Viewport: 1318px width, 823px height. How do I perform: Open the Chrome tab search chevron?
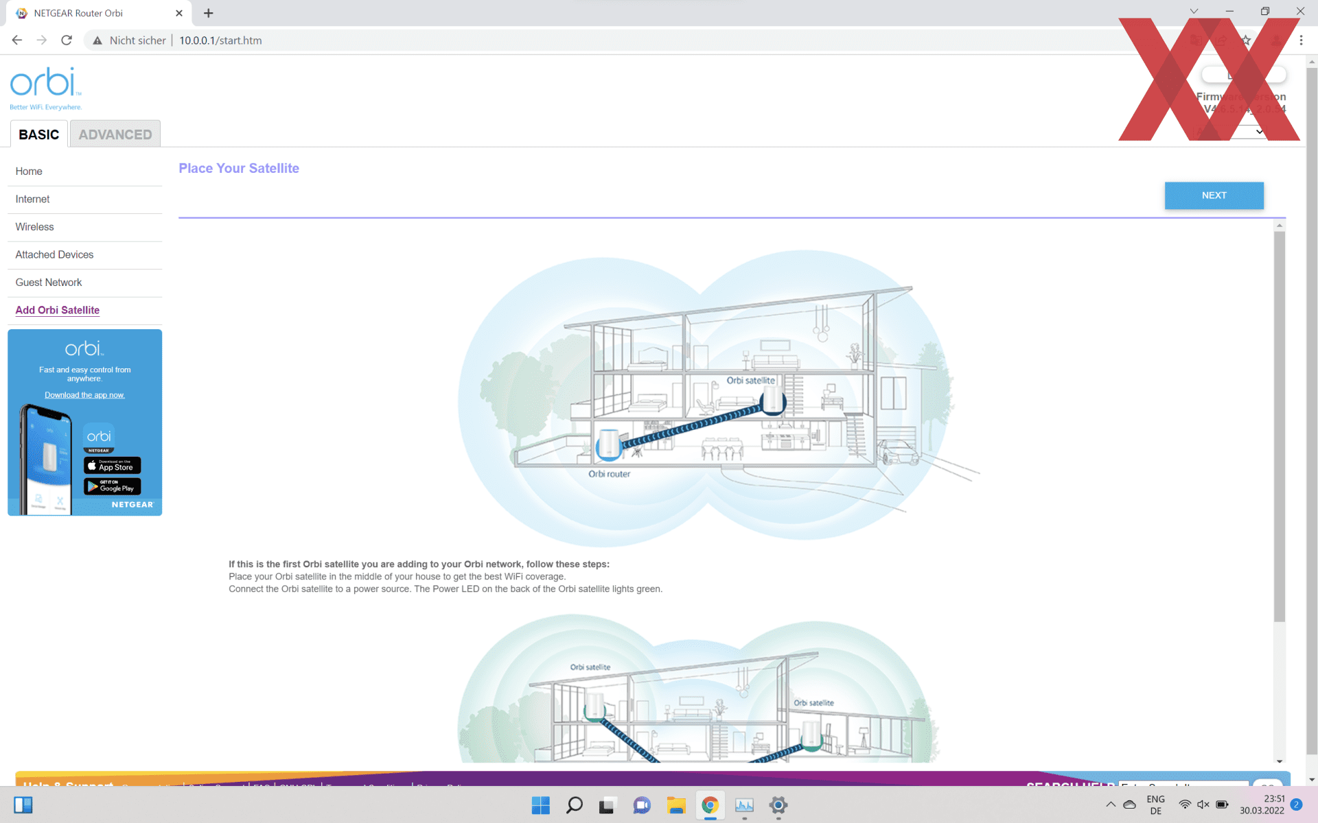point(1194,11)
